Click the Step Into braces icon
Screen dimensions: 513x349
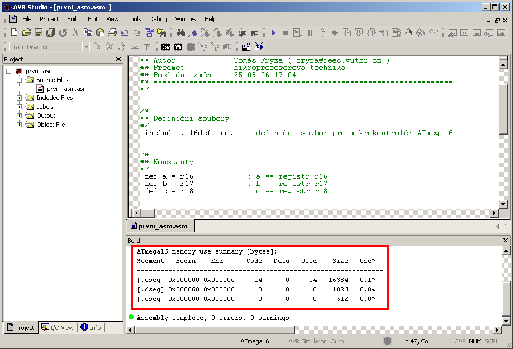pos(347,32)
